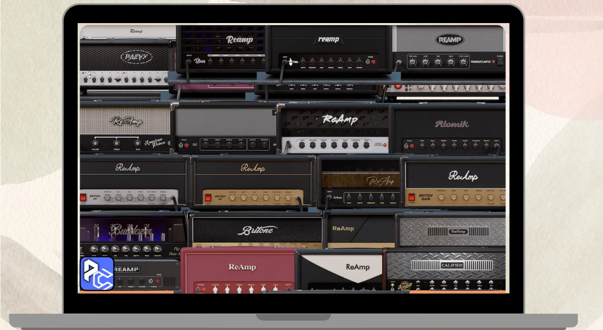Screen dimensions: 603x330
Task: Click the Gain knob on Albert Lead amp
Action: (x=302, y=145)
